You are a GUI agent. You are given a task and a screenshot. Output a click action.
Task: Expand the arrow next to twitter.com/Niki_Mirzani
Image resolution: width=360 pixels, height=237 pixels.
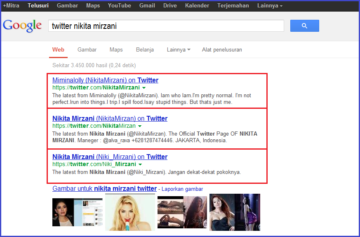[x=140, y=164]
